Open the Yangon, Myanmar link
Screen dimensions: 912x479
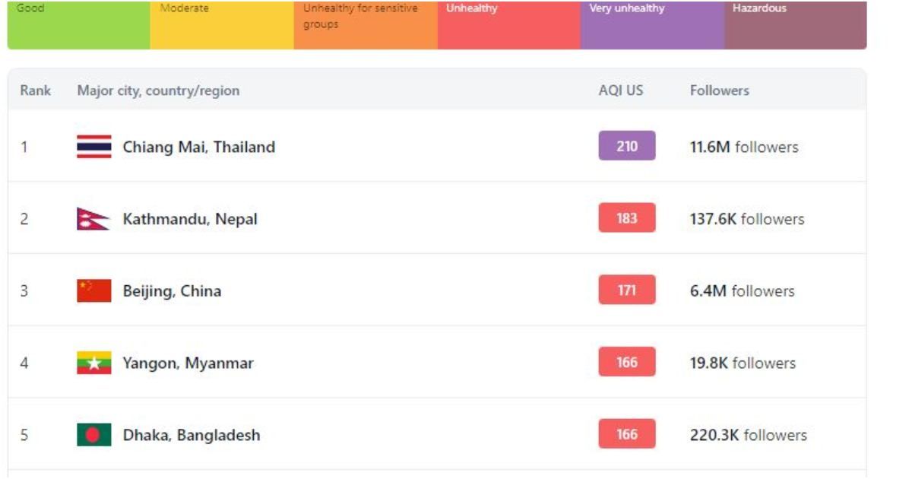[188, 363]
